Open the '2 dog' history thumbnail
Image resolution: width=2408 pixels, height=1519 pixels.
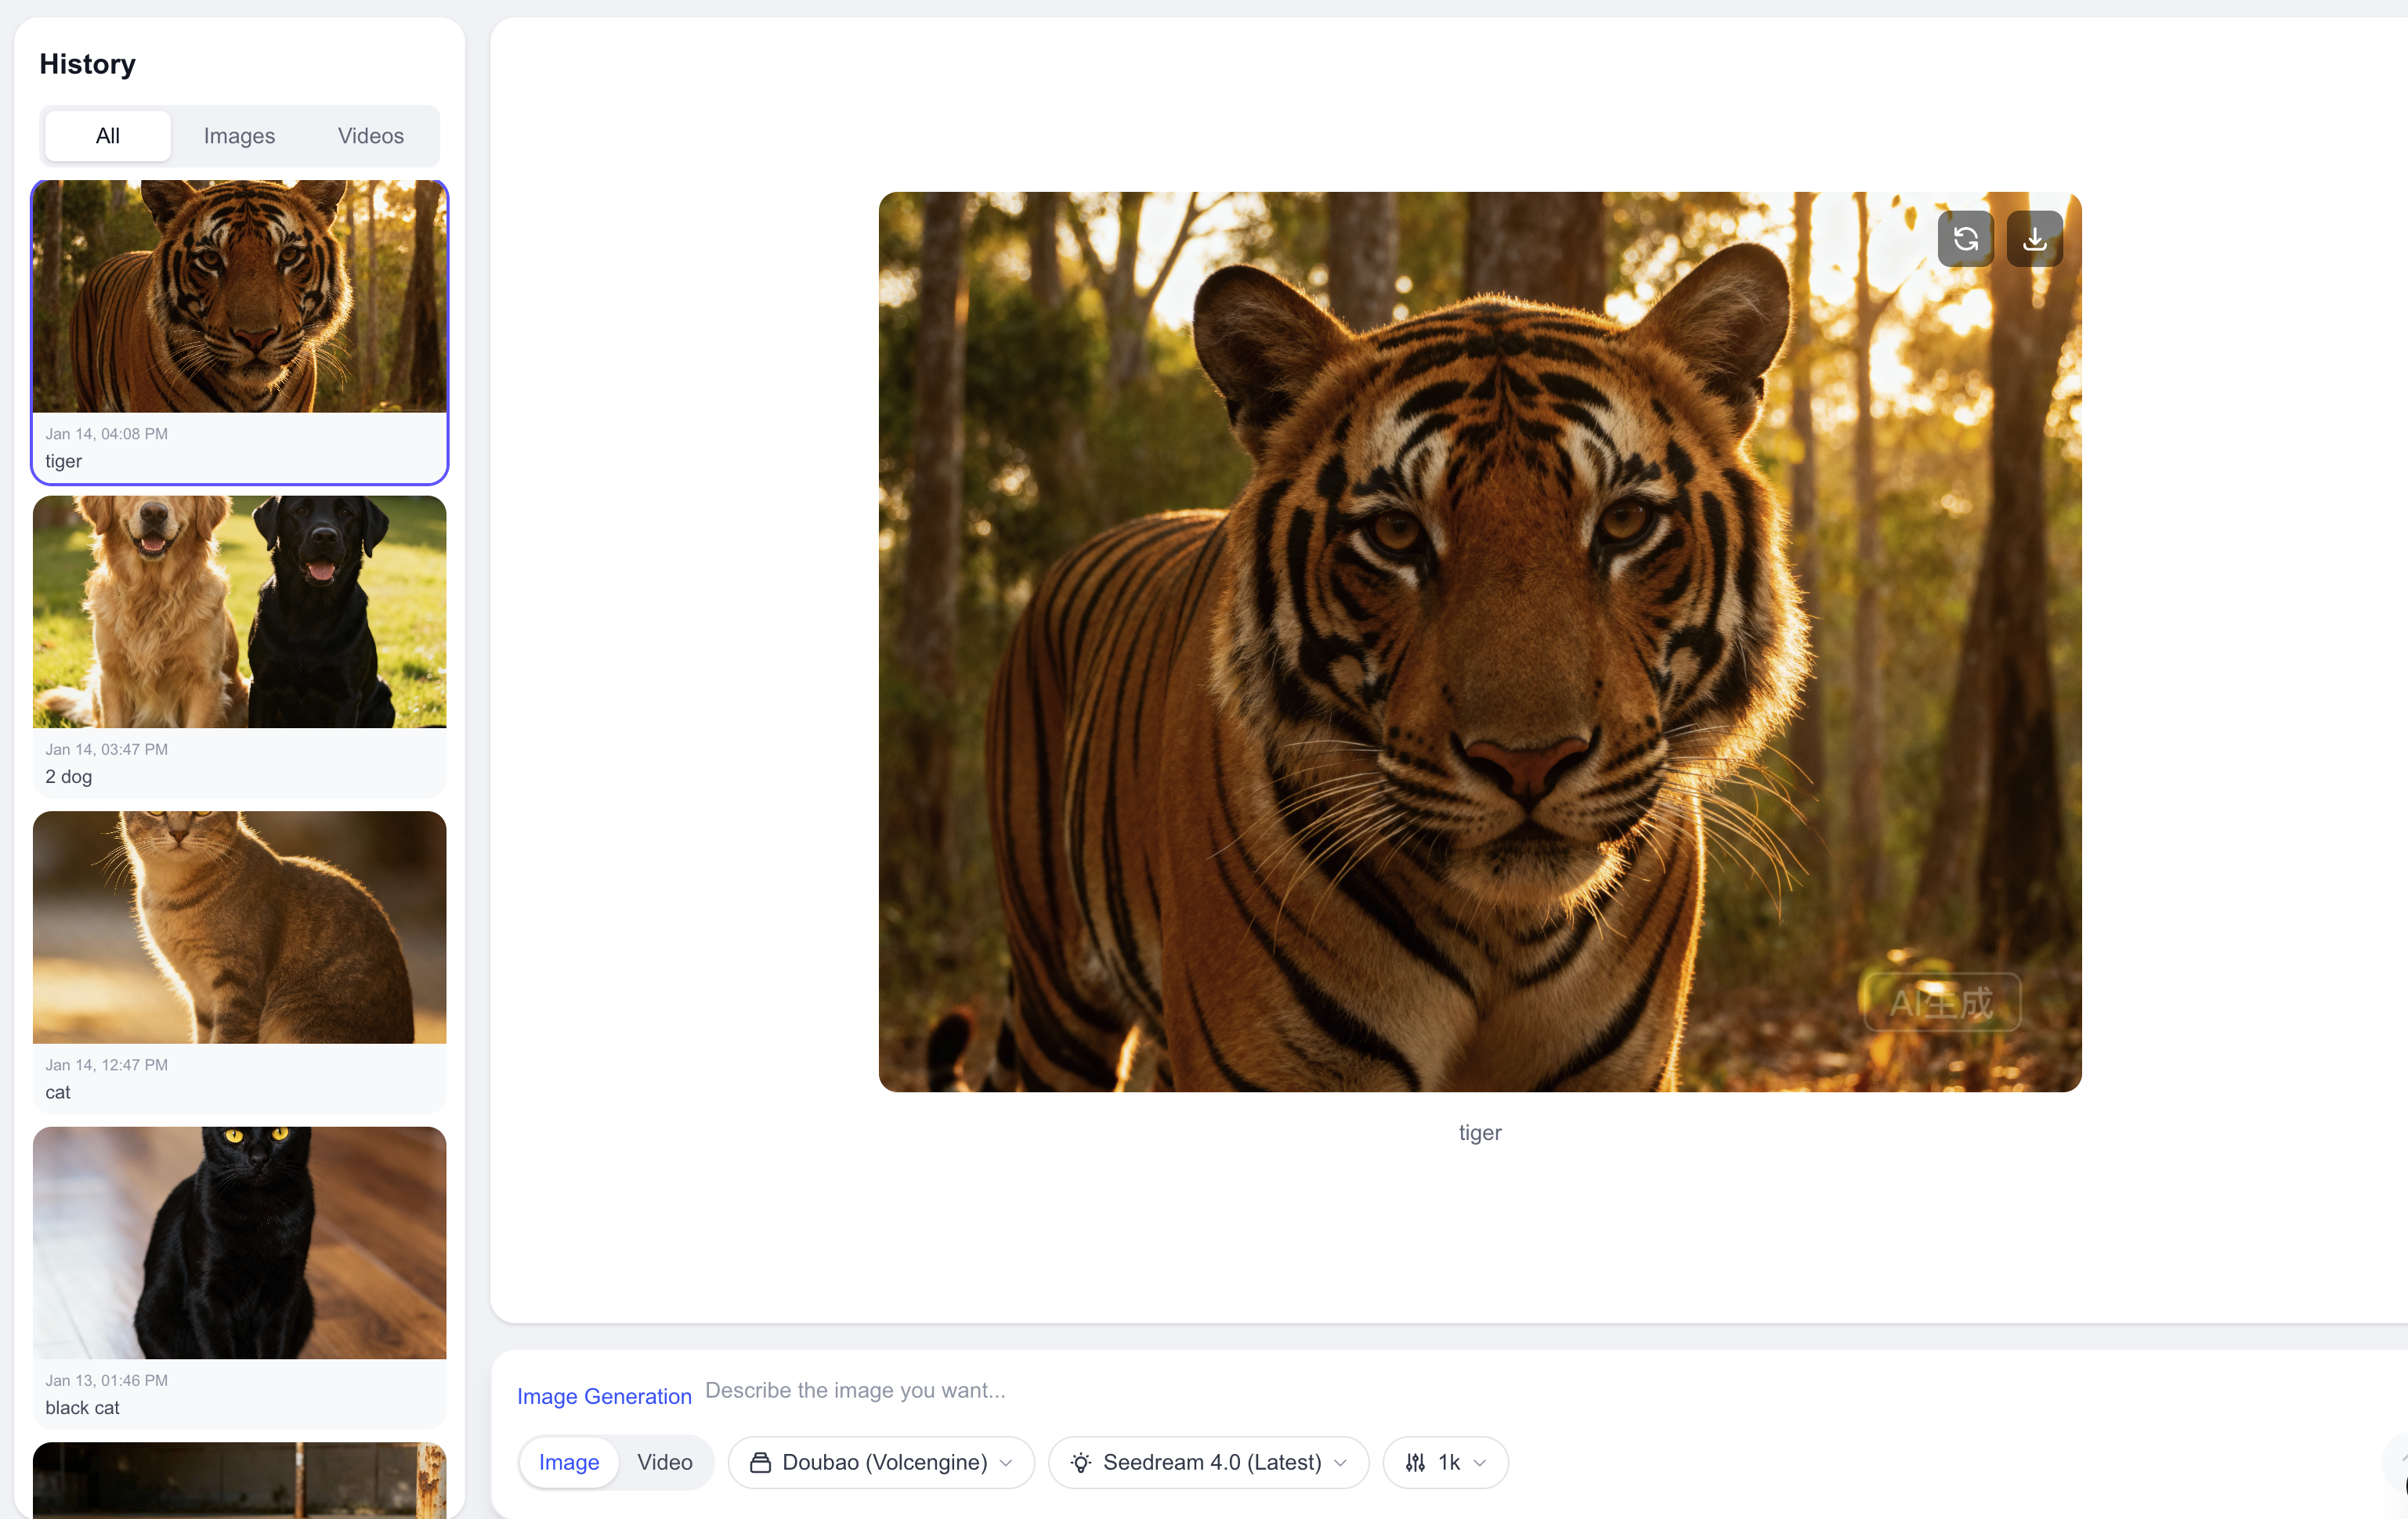coord(239,644)
